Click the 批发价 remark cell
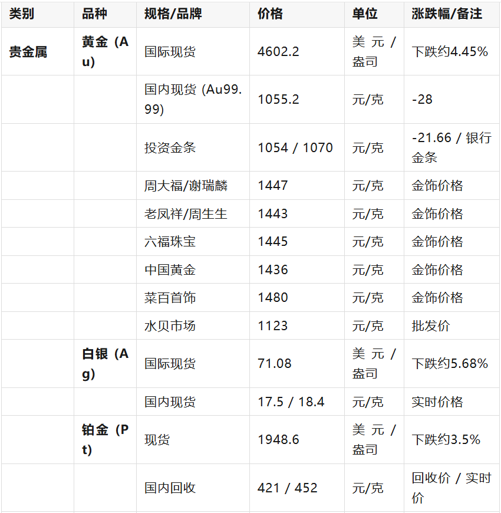The height and width of the screenshot is (513, 501). click(x=430, y=325)
